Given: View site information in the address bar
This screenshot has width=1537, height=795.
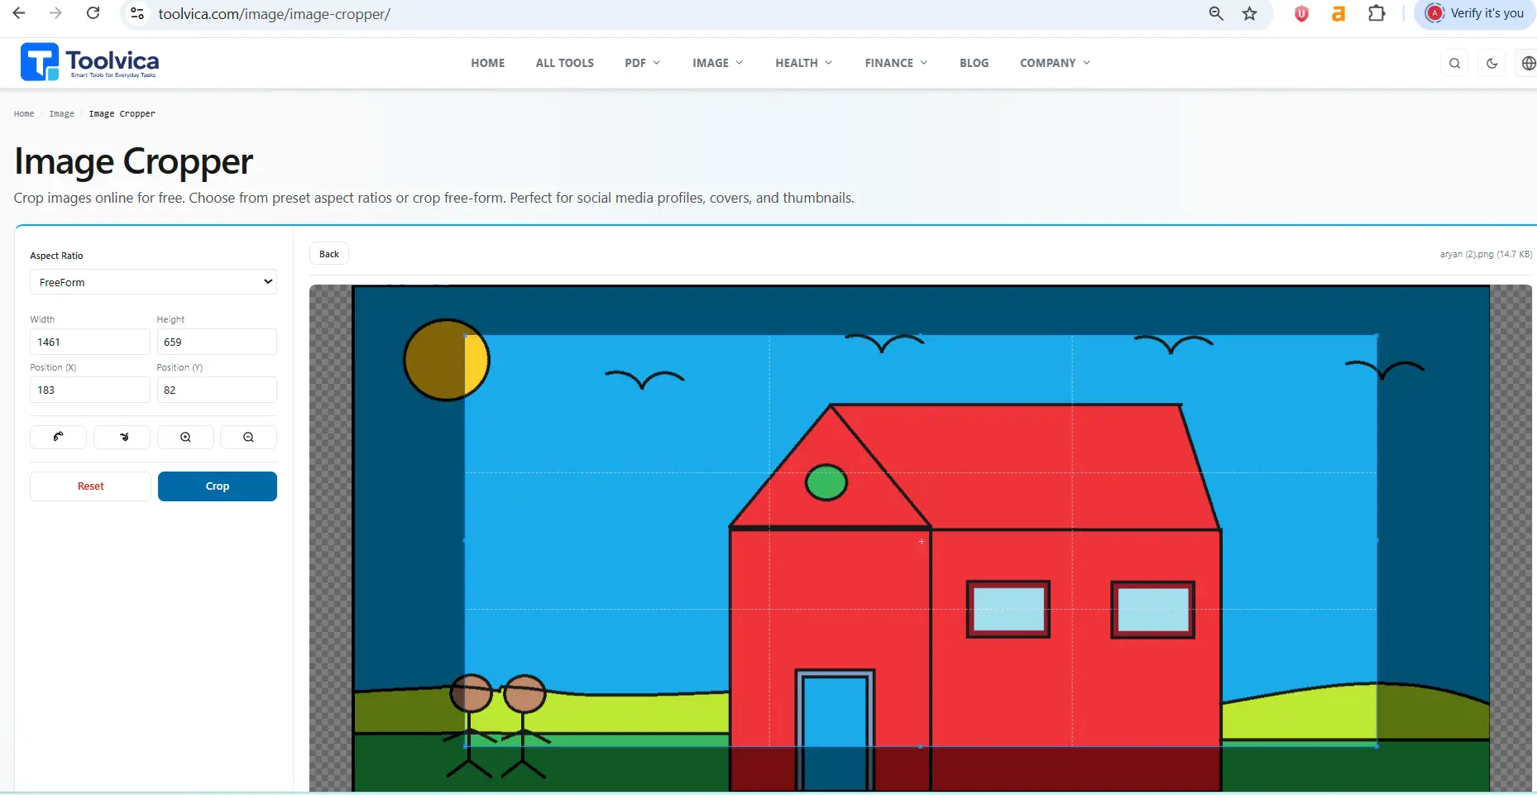Looking at the screenshot, I should point(138,13).
